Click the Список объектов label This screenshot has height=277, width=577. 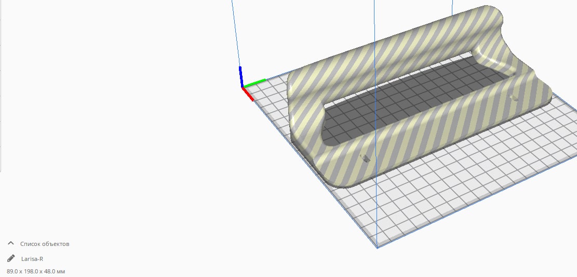(45, 244)
